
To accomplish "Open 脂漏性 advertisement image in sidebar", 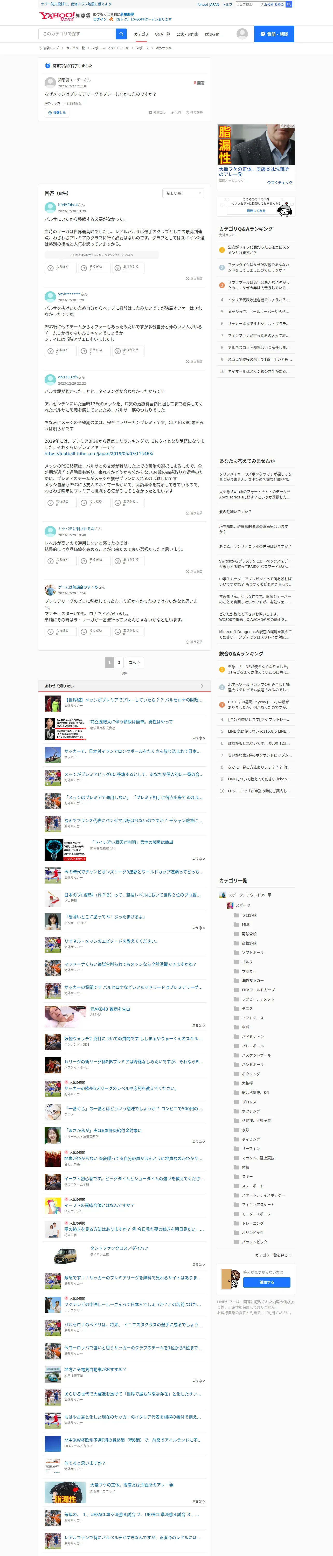I will (256, 145).
